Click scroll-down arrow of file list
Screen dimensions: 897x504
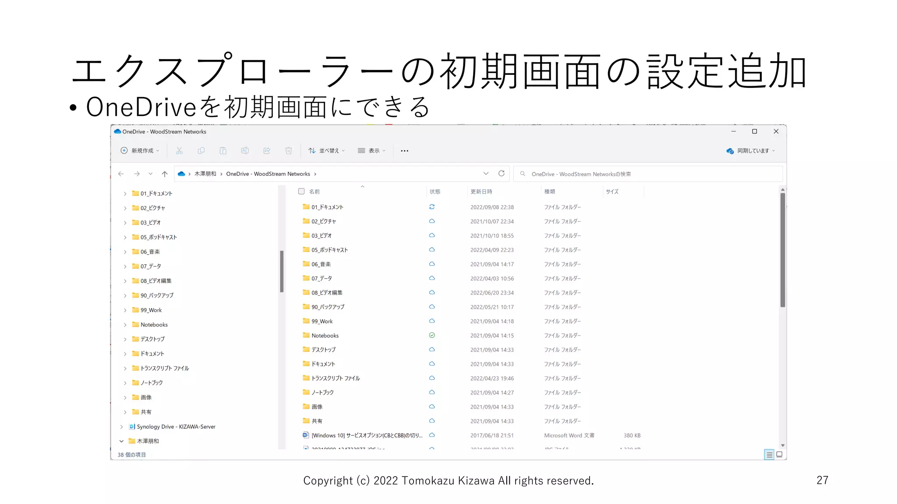pos(783,445)
